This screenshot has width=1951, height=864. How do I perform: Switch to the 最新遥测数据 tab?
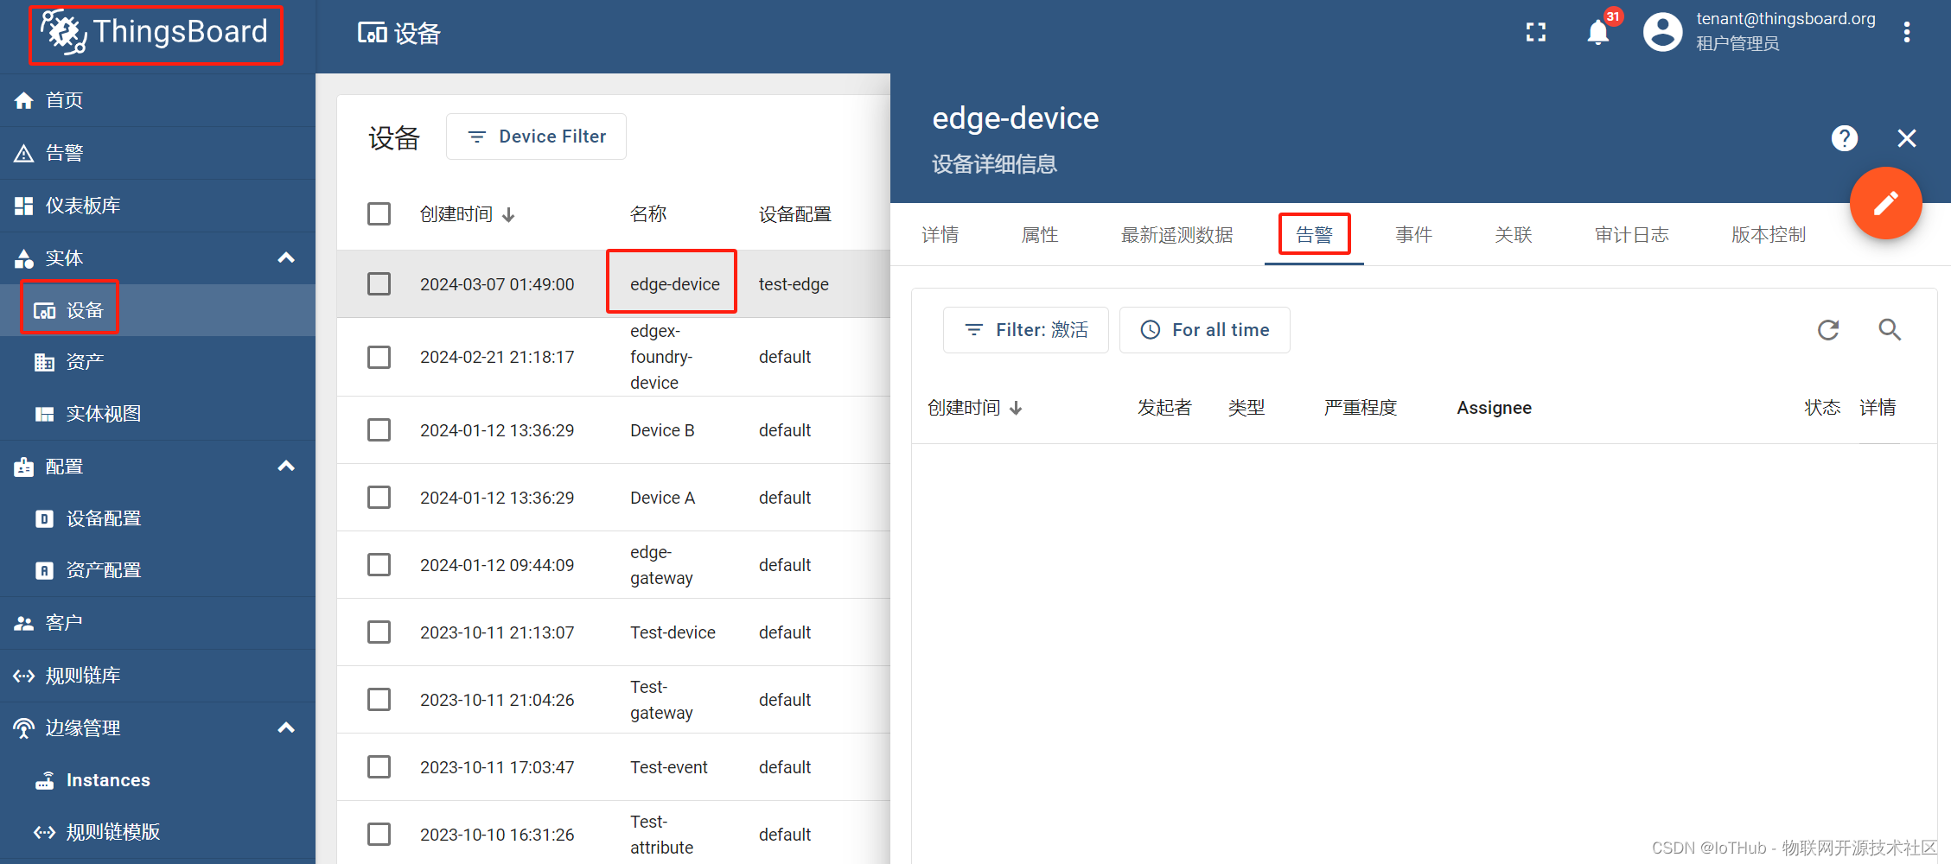pyautogui.click(x=1176, y=234)
